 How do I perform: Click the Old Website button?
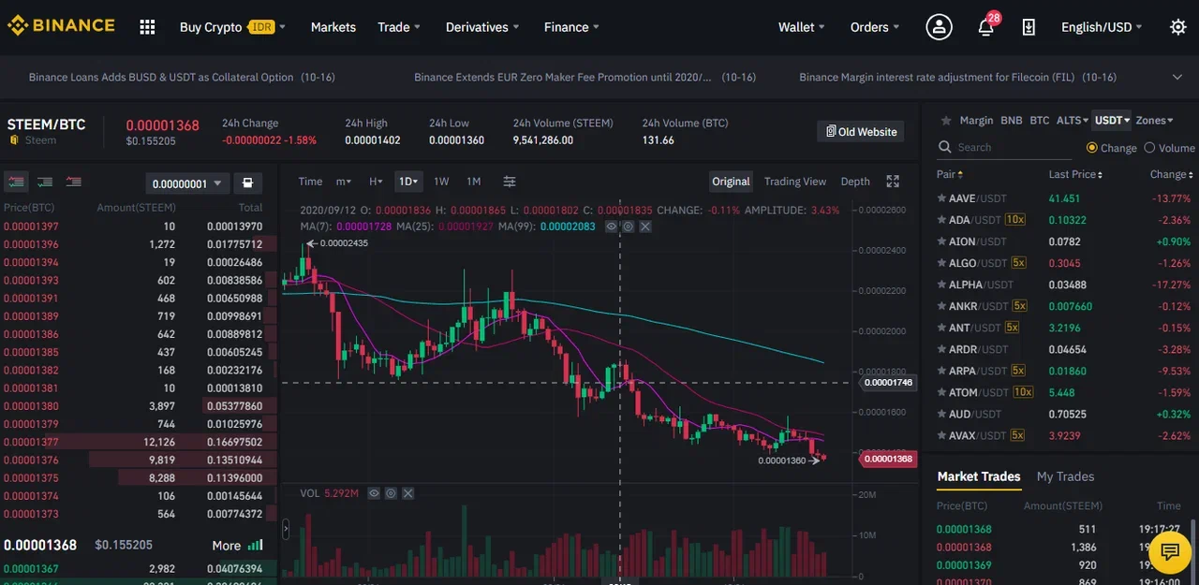click(x=860, y=131)
